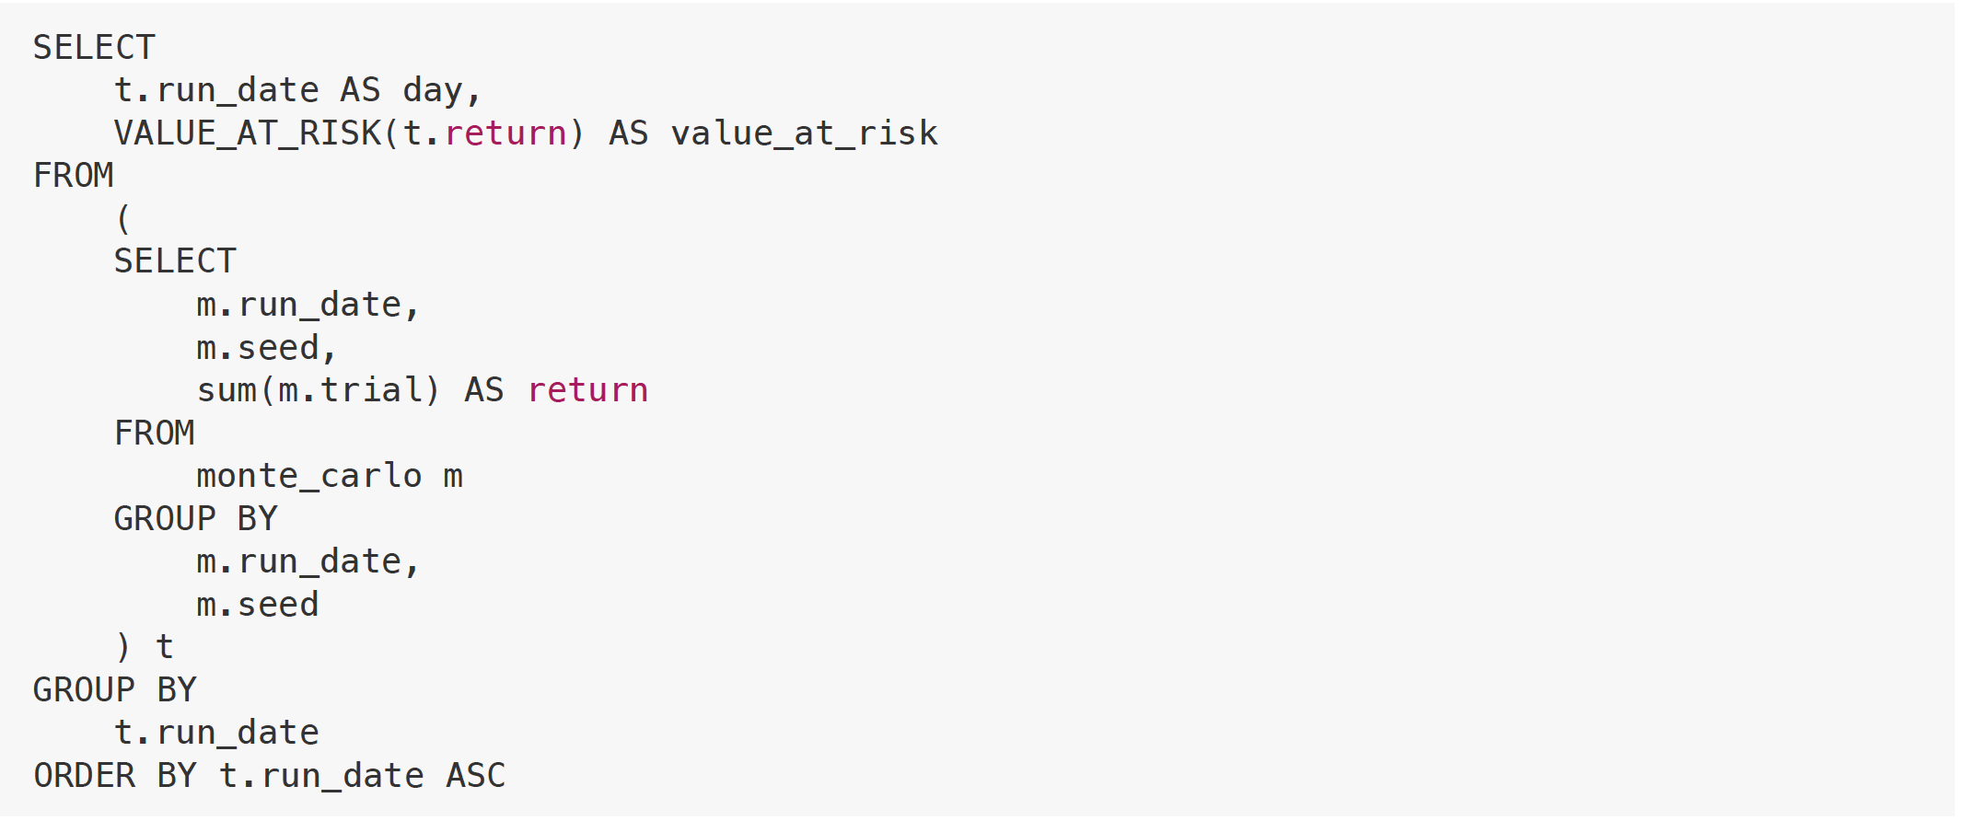The image size is (1963, 821).
Task: Click the first SELECT keyword on the top line
Action: click(x=94, y=48)
